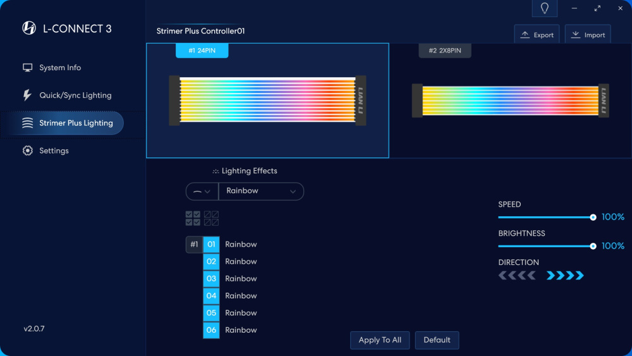Click the Import download arrow icon
632x356 pixels.
(x=576, y=35)
